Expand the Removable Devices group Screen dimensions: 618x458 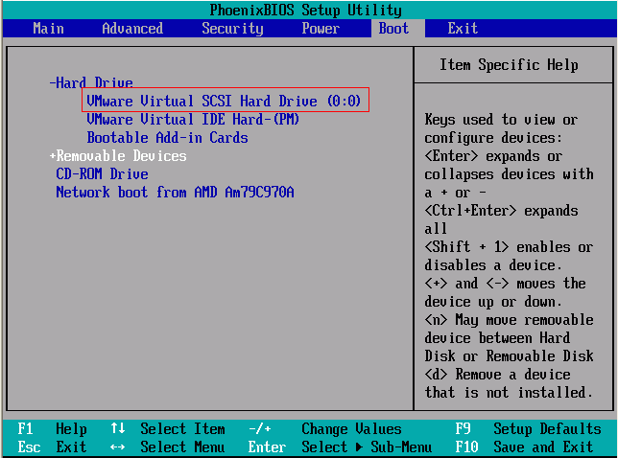click(118, 156)
